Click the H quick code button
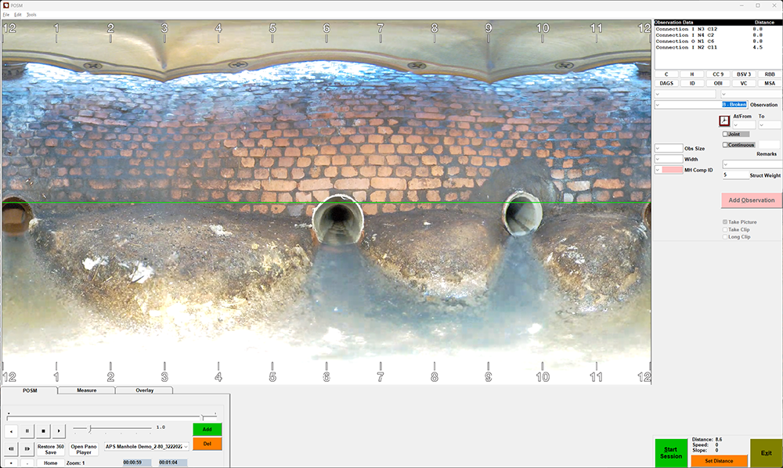Image resolution: width=783 pixels, height=468 pixels. point(692,74)
